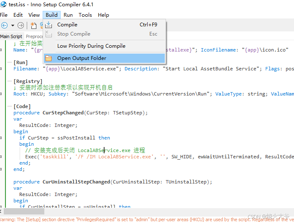294x222 pixels.
Task: Switch to the Main Script tab
Action: coord(11,36)
